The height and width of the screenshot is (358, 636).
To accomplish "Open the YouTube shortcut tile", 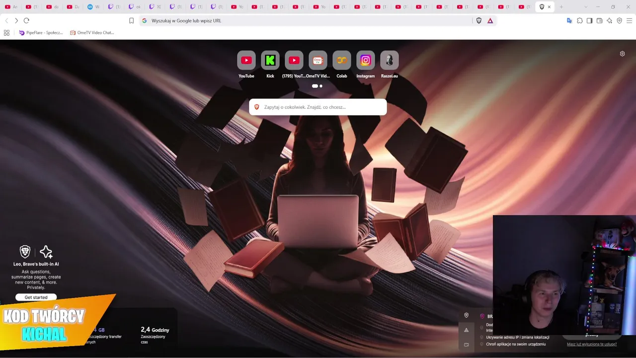I will (246, 65).
